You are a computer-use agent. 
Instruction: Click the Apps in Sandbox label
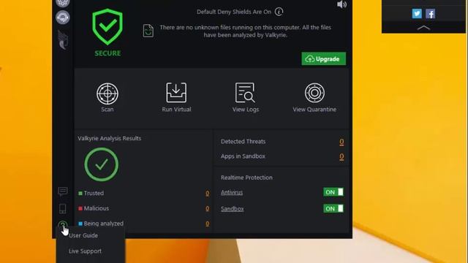(243, 156)
